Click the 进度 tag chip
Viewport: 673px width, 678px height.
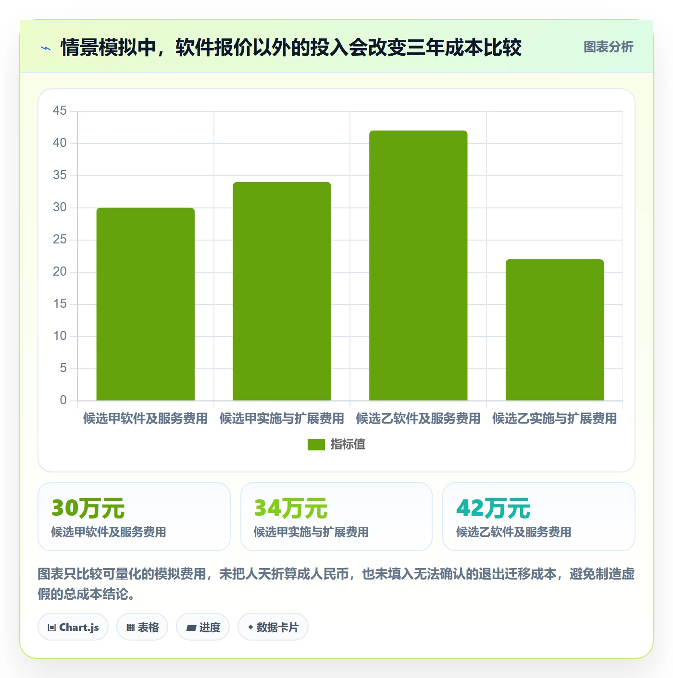click(x=203, y=627)
